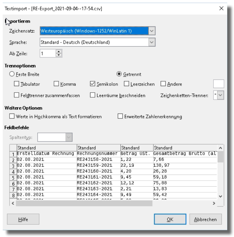234x237 pixels.
Task: Enable the Tabulator separator checkbox
Action: point(17,84)
